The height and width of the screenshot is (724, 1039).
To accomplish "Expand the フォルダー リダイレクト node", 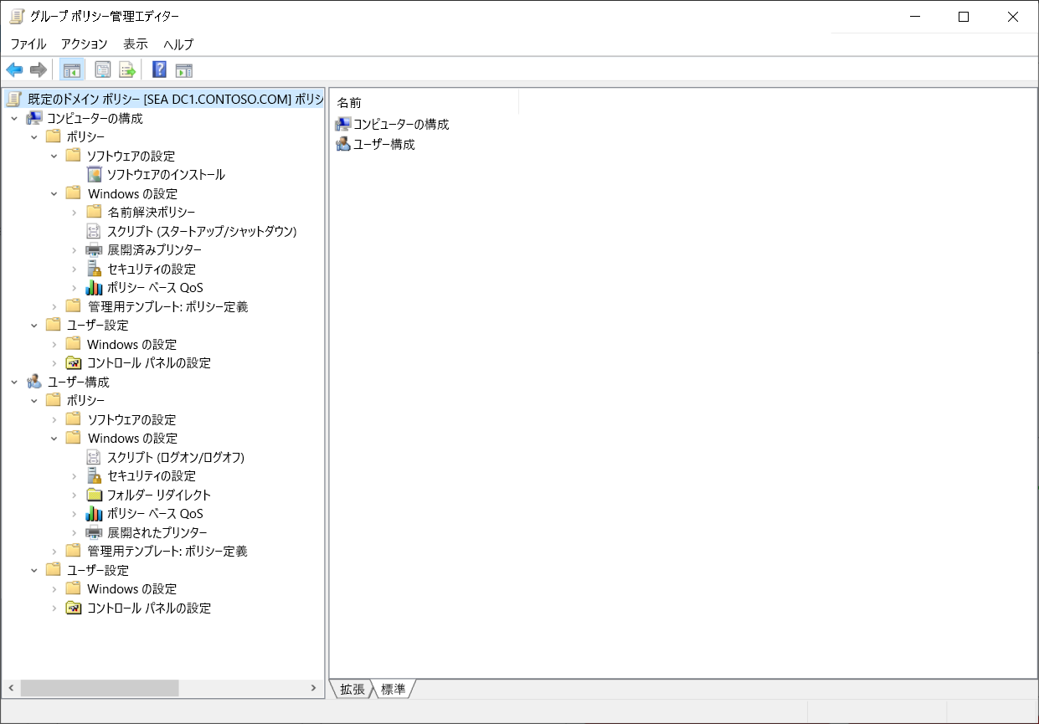I will tap(75, 496).
